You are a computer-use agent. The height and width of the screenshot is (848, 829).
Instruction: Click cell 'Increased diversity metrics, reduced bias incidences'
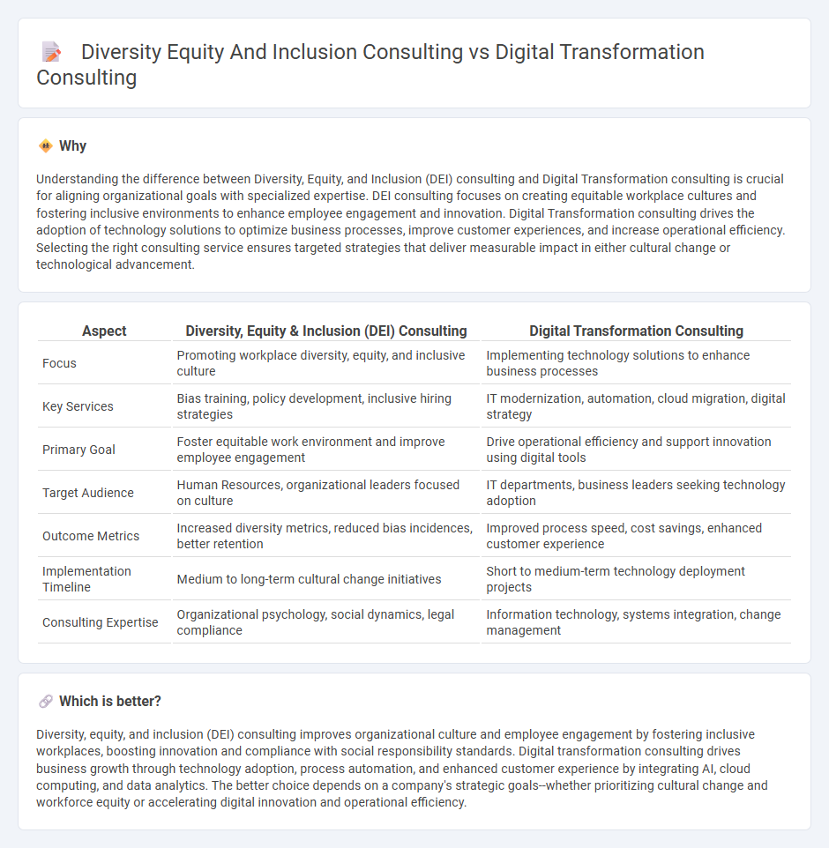(x=325, y=536)
